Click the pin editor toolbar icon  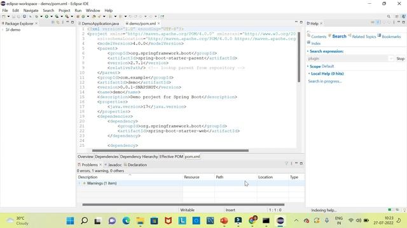pyautogui.click(x=162, y=16)
